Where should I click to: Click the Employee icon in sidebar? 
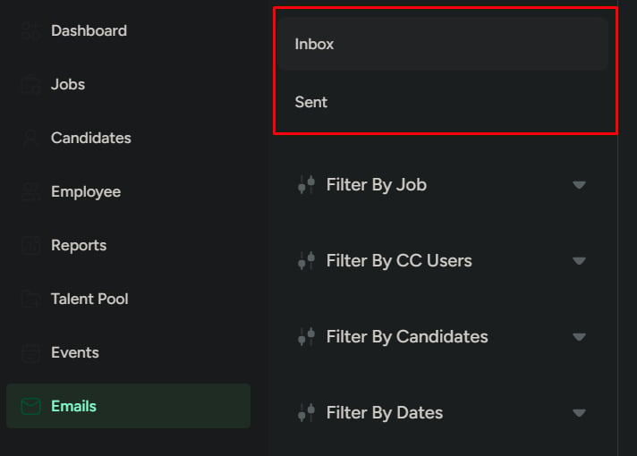[x=31, y=191]
